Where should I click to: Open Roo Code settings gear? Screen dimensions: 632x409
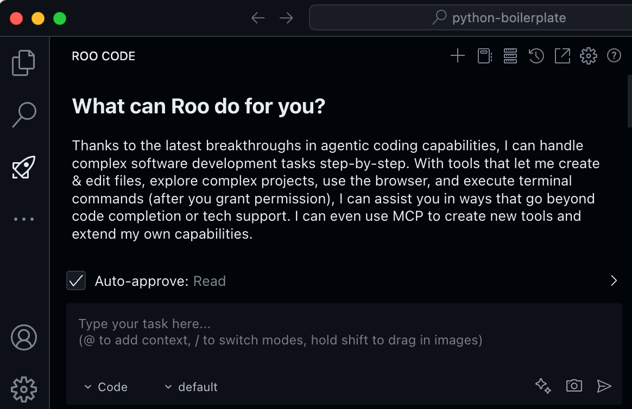pyautogui.click(x=588, y=56)
